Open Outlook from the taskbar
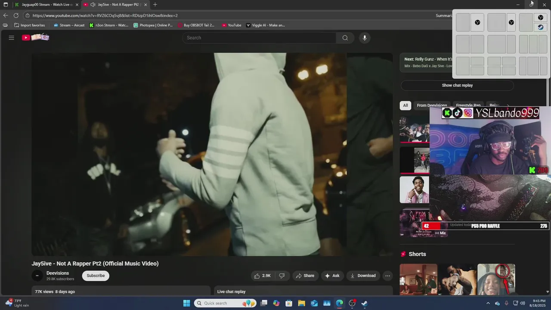This screenshot has height=310, width=551. 314,303
